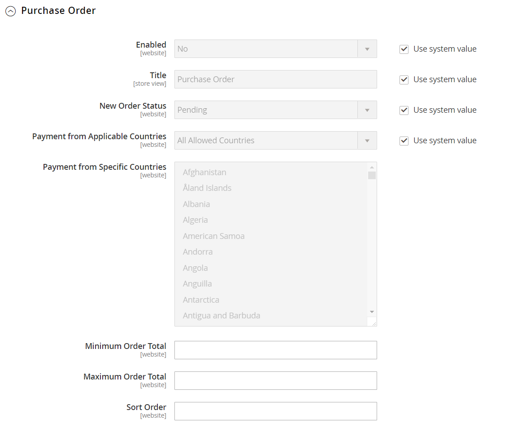517x428 pixels.
Task: Click the country list resize handle
Action: (374, 323)
